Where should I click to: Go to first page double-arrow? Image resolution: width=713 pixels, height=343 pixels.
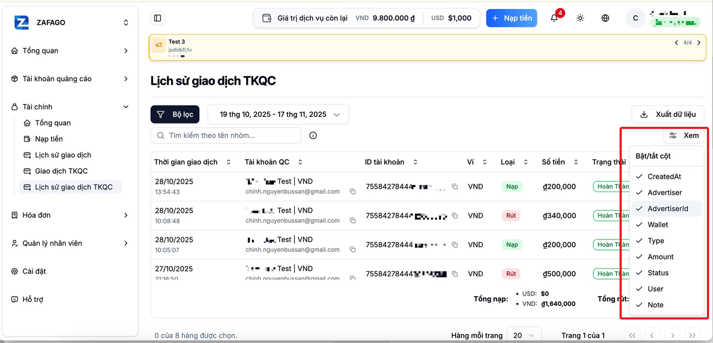point(632,335)
